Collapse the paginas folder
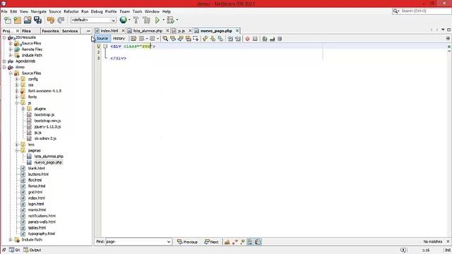 click(x=17, y=150)
